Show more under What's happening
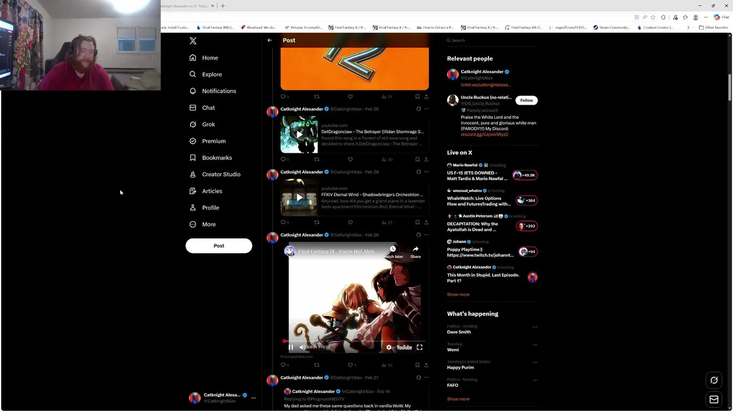Screen dimensions: 733x412 click(x=458, y=399)
